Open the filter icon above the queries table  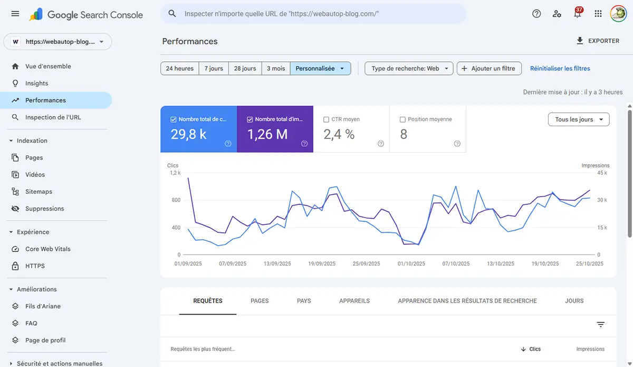[600, 325]
